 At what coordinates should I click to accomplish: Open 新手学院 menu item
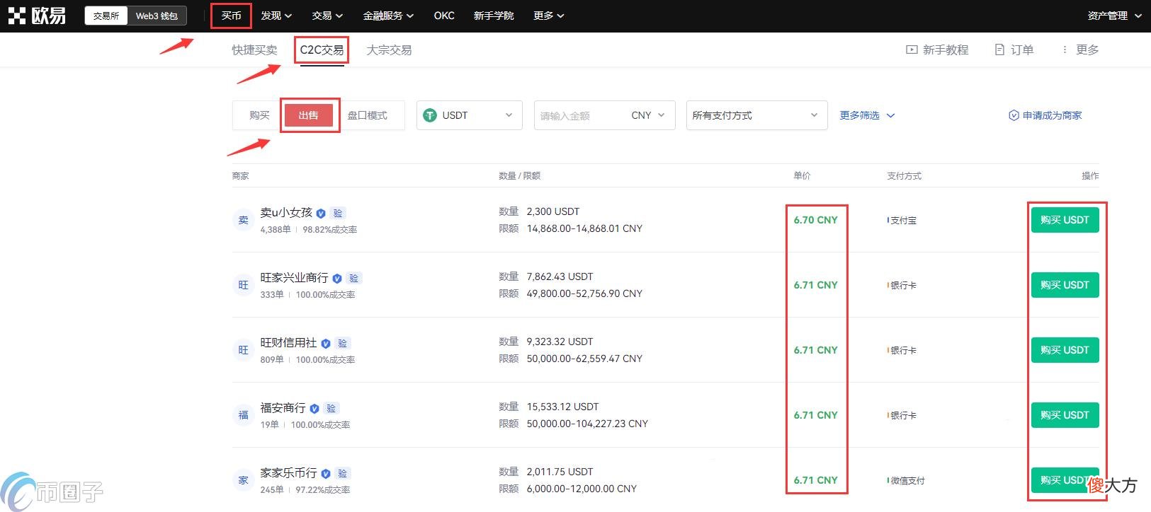494,16
